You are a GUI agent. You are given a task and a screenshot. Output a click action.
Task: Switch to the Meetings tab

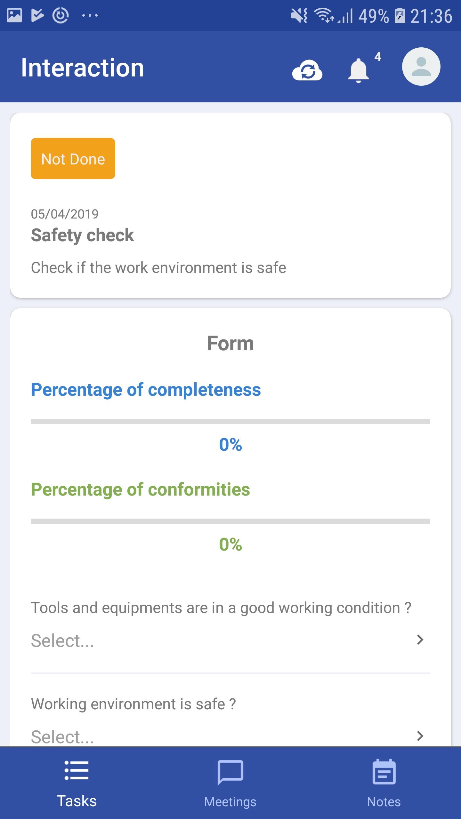(230, 783)
